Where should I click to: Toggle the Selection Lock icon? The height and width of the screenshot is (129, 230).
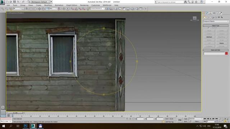click(x=130, y=119)
